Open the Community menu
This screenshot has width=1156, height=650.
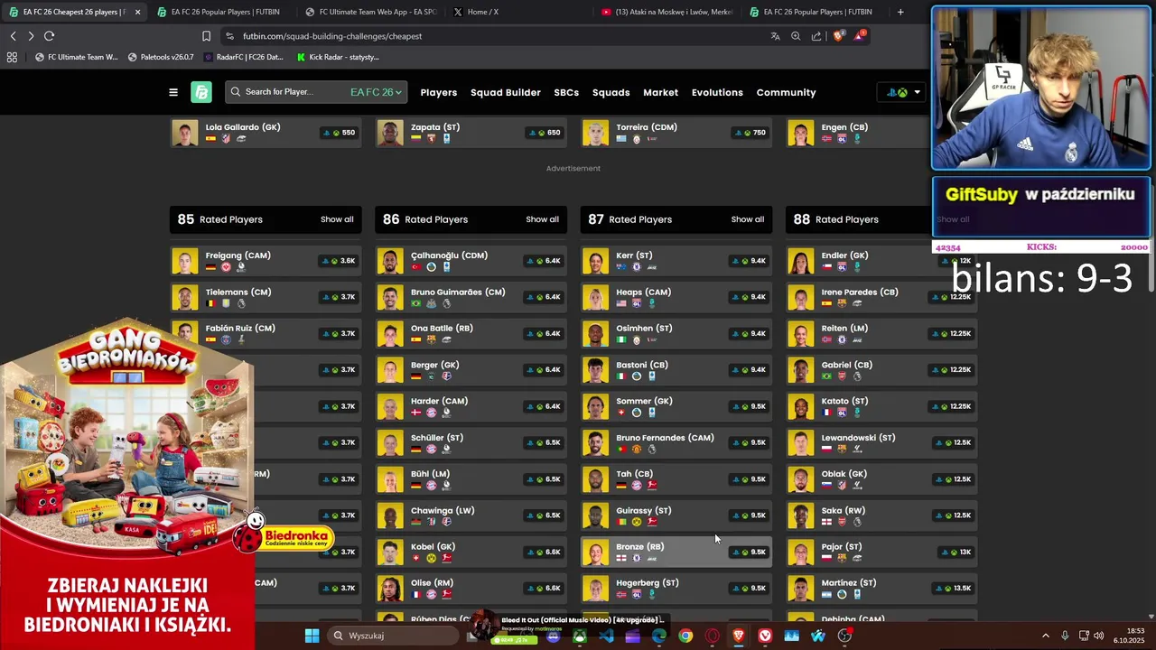(786, 92)
